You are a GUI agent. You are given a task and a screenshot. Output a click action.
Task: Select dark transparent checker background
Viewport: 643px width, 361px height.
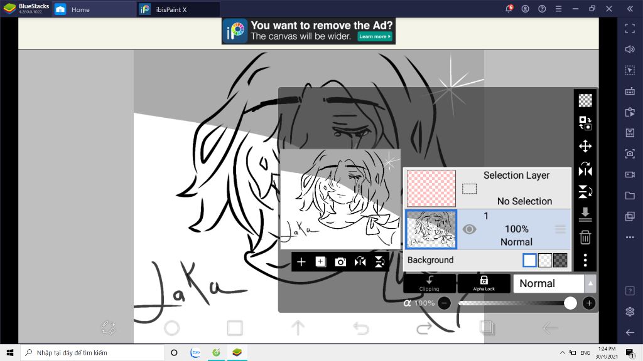pos(560,260)
